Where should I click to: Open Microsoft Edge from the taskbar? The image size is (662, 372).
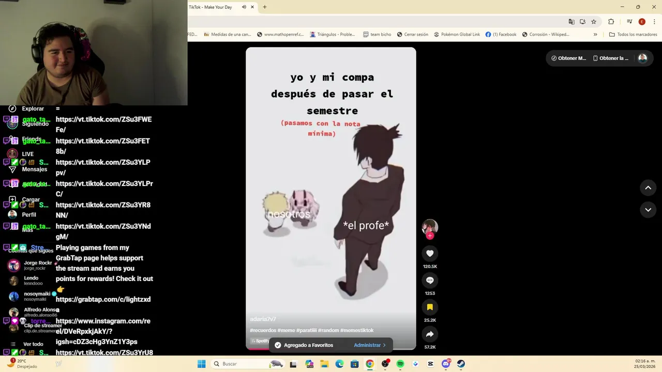click(339, 364)
